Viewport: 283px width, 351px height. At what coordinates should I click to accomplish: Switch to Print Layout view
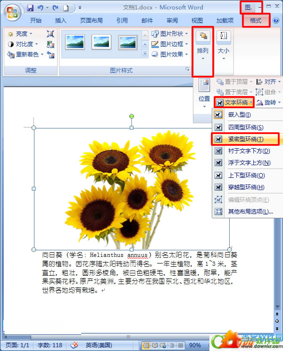tap(146, 345)
